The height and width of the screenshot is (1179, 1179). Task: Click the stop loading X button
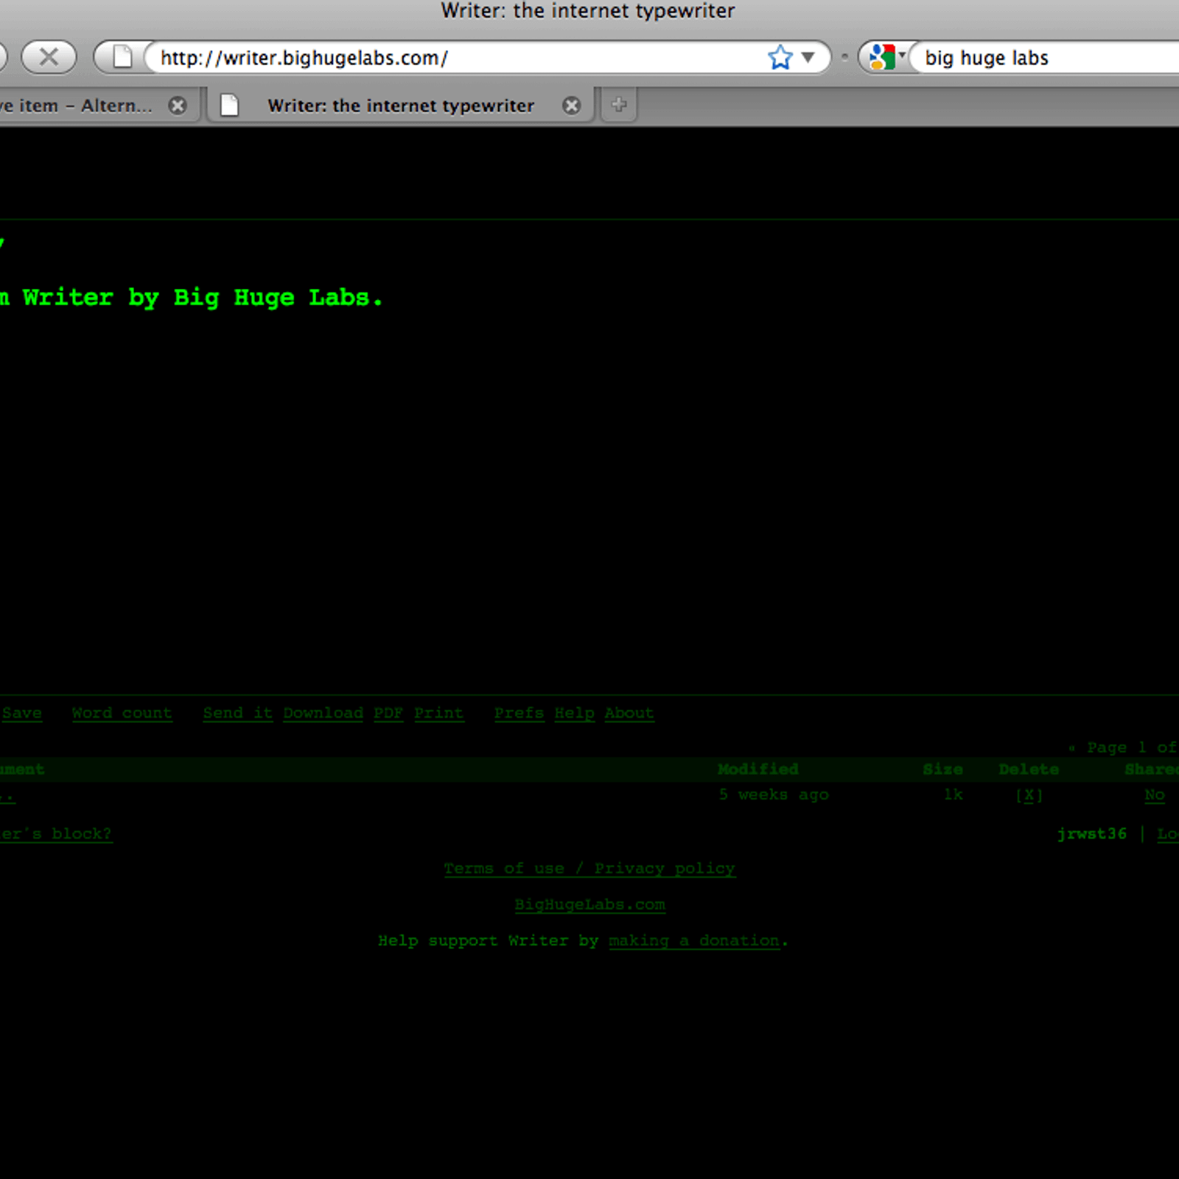pos(49,57)
